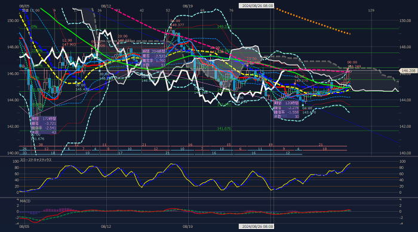Click 148.00 on the right price axis
Viewport: 418px width, 232px height.
click(x=405, y=47)
